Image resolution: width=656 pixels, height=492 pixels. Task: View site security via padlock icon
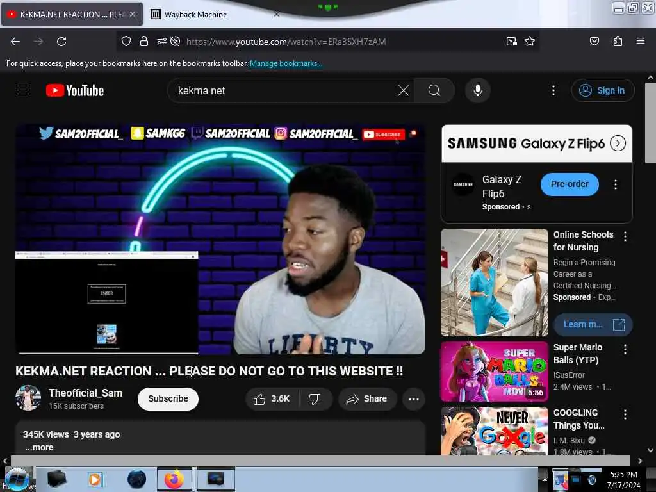click(x=144, y=42)
